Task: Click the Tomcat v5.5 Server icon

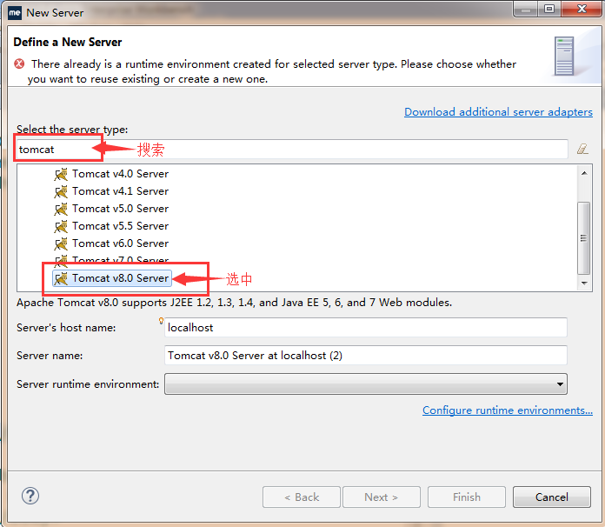Action: (61, 226)
